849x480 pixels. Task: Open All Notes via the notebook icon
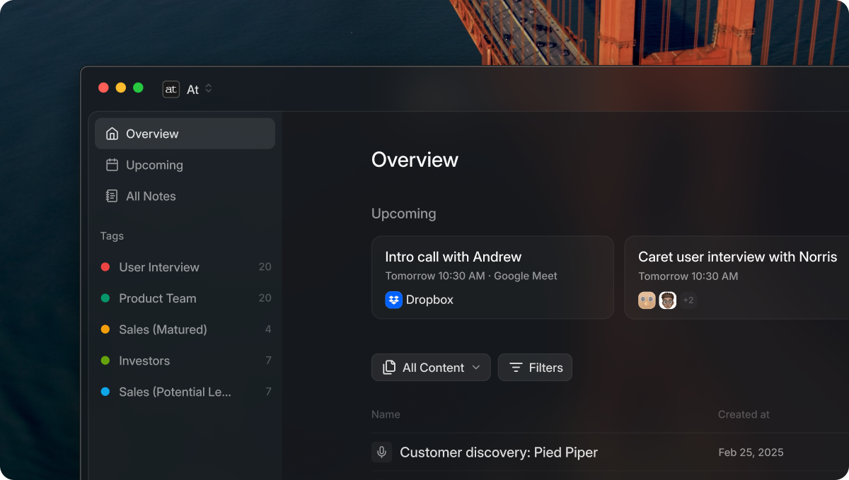pos(110,196)
